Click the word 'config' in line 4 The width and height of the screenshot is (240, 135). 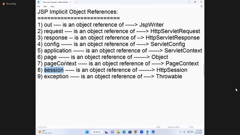point(52,44)
